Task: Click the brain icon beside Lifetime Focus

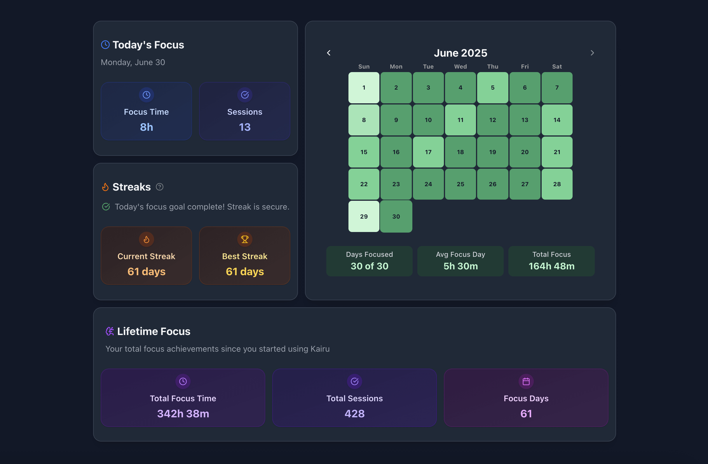Action: [x=110, y=331]
